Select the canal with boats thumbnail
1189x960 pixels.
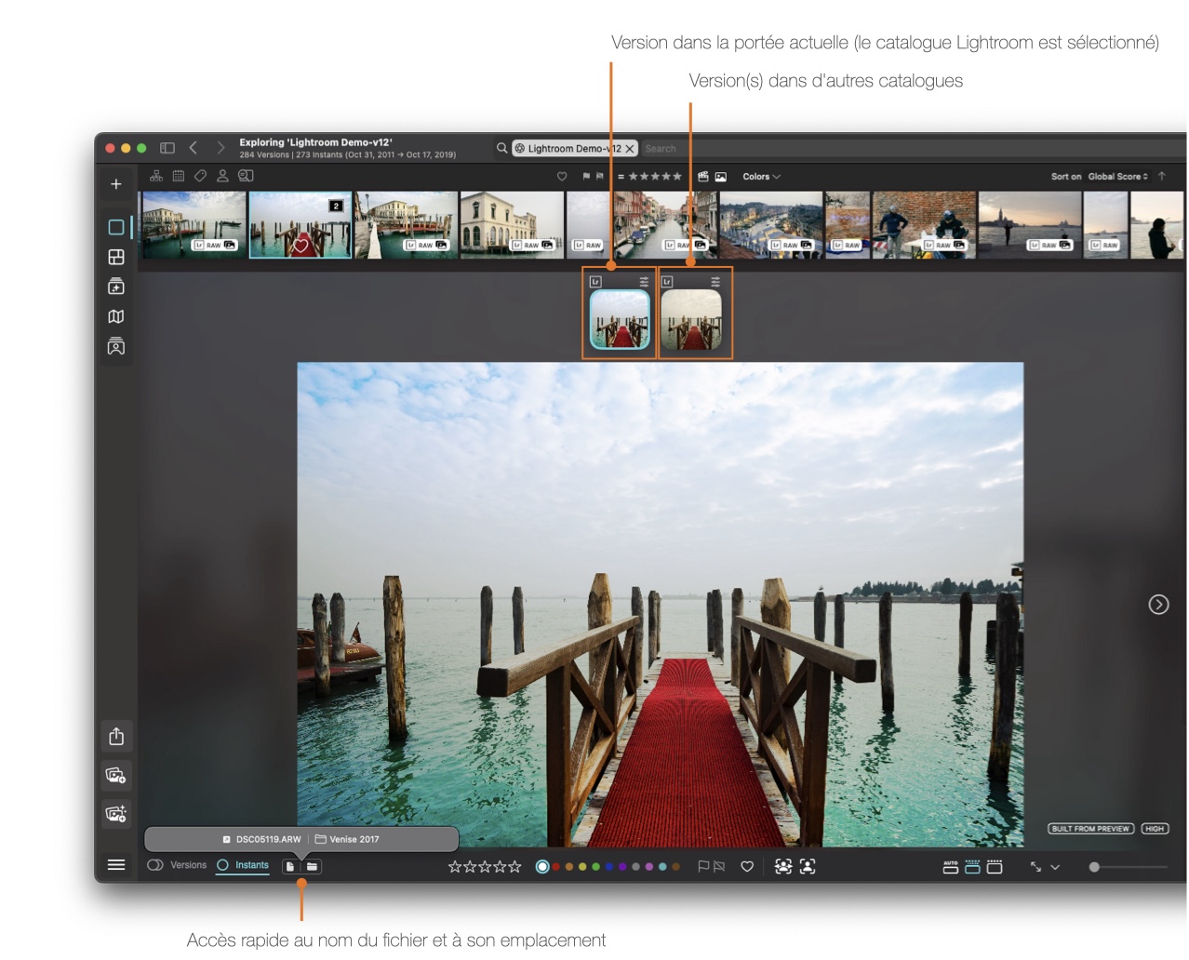pos(665,224)
